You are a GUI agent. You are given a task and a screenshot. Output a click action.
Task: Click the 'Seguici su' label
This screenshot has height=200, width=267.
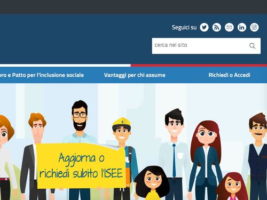184,27
